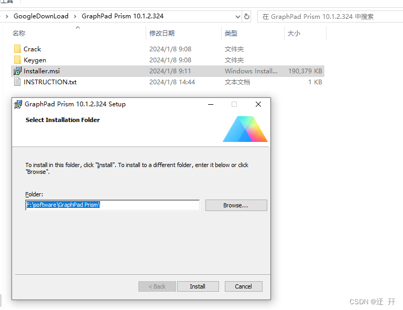
Task: Click the 文本文档 type cell
Action: pos(237,82)
